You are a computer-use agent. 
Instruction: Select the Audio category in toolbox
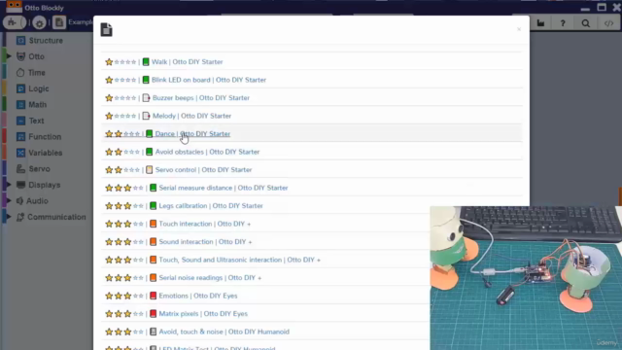click(37, 201)
